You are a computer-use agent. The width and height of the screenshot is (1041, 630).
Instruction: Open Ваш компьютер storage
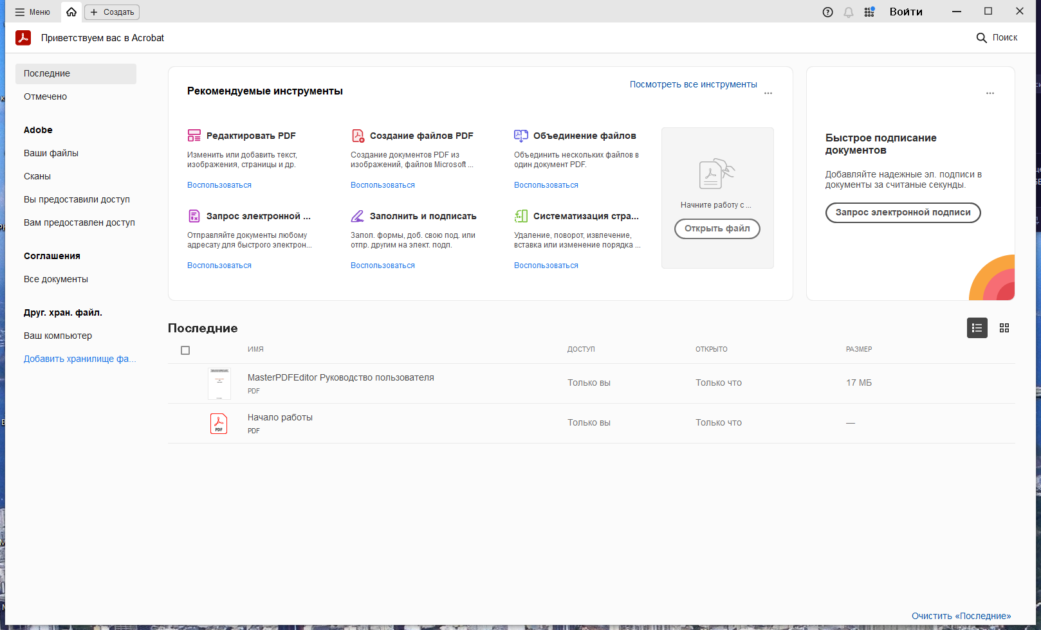tap(58, 336)
